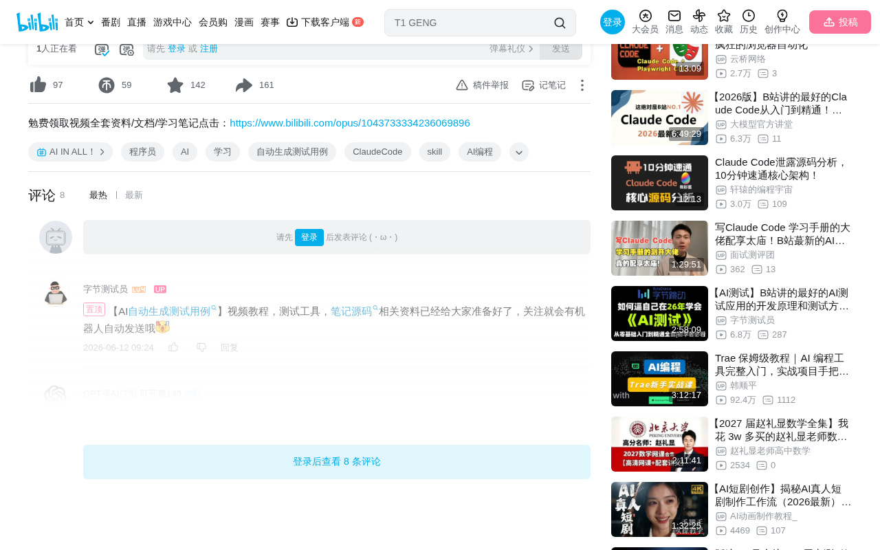Click 字节测试员 username in comments
The image size is (880, 550).
click(x=105, y=289)
